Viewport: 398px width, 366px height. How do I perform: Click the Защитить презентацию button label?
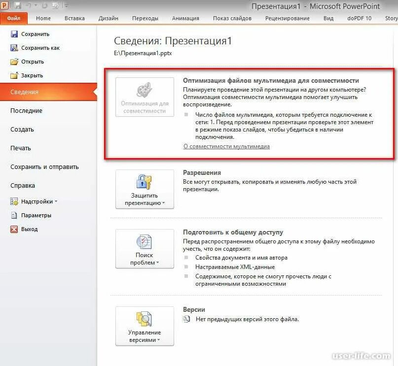145,199
